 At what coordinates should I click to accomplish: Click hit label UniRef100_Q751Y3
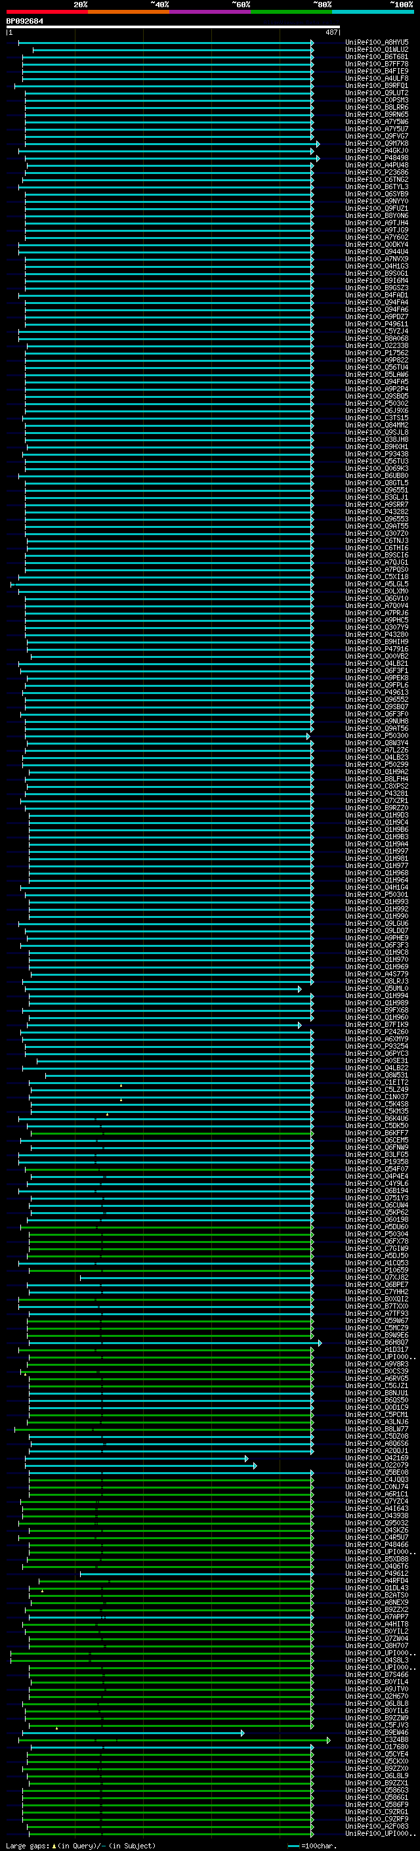(377, 1198)
